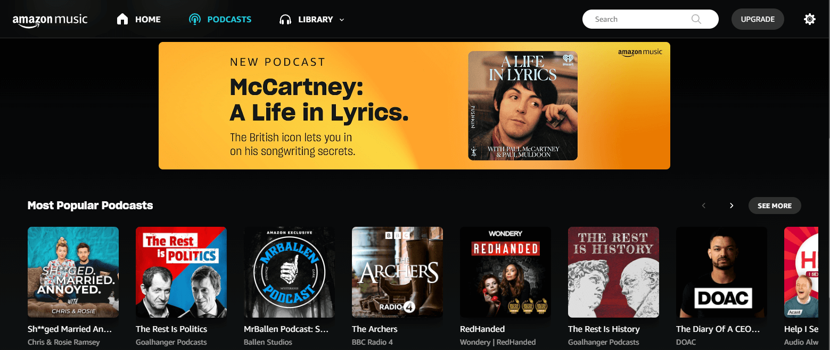Image resolution: width=830 pixels, height=350 pixels.
Task: Click Goalhanger Podcasts under The Rest Is Politics
Action: click(171, 343)
